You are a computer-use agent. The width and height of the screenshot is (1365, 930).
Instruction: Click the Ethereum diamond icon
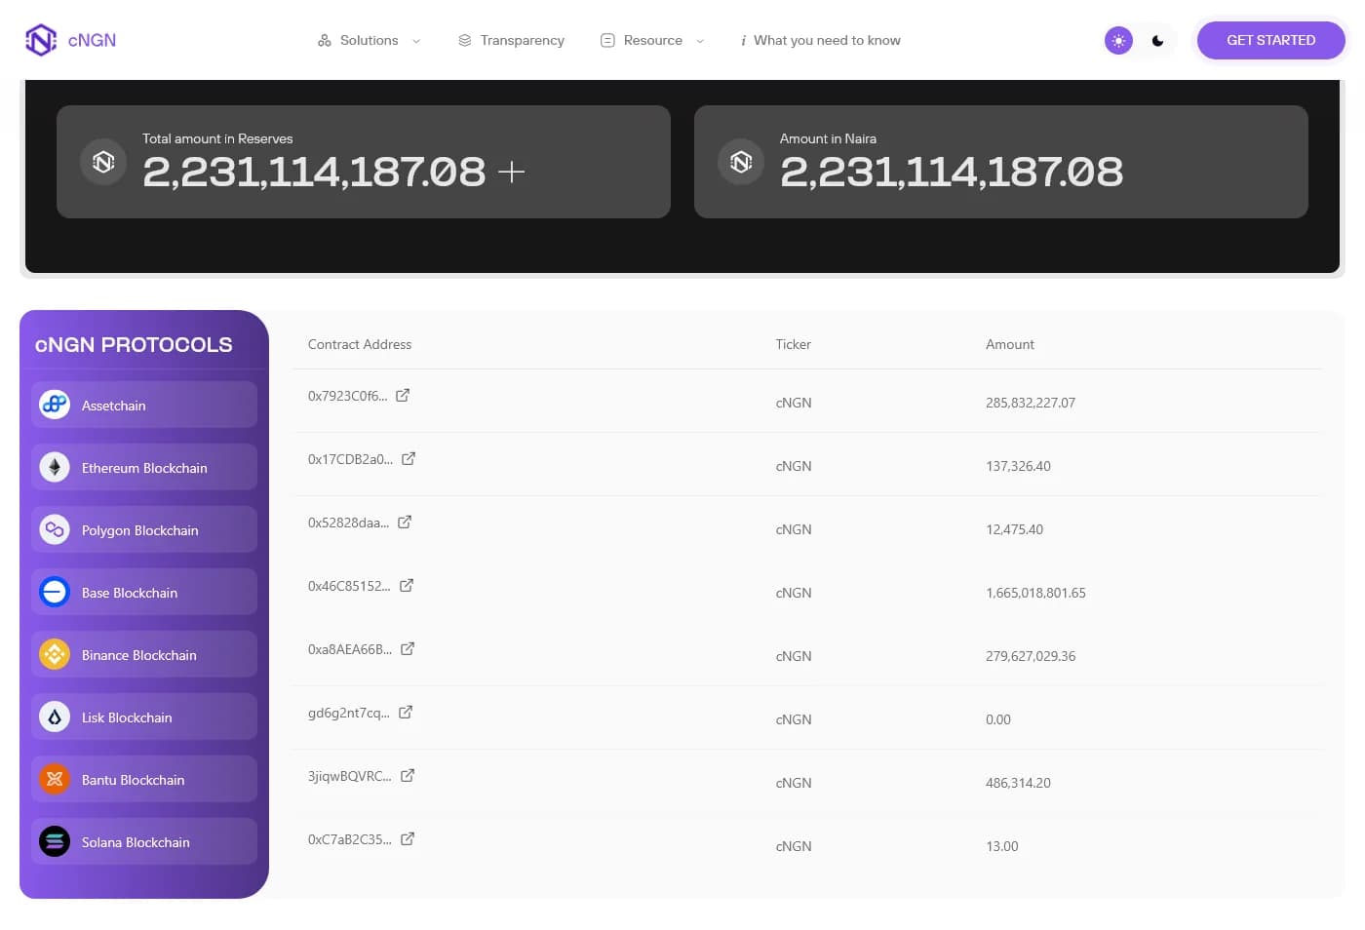pyautogui.click(x=55, y=467)
